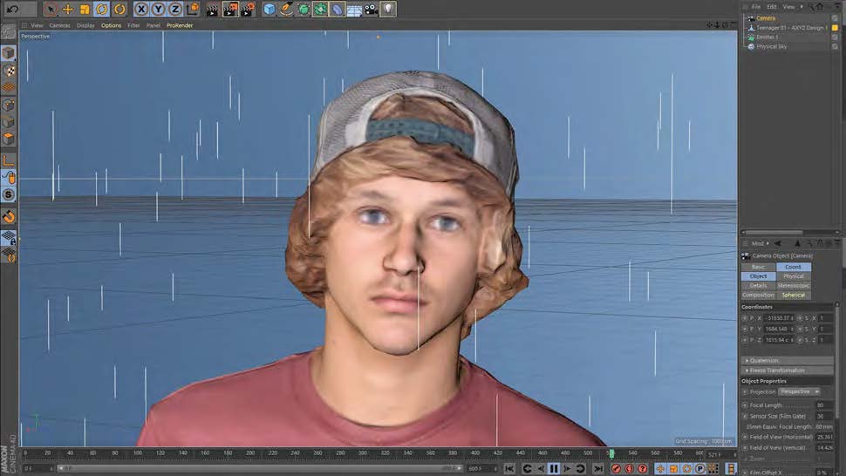This screenshot has height=476, width=846.
Task: Toggle Focal Length keyframe circle
Action: pos(745,405)
